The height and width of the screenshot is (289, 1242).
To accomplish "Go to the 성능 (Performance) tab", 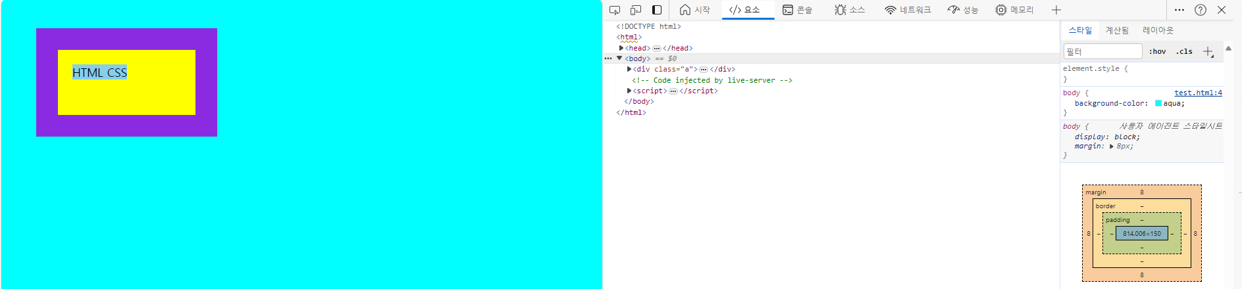I will coord(963,10).
